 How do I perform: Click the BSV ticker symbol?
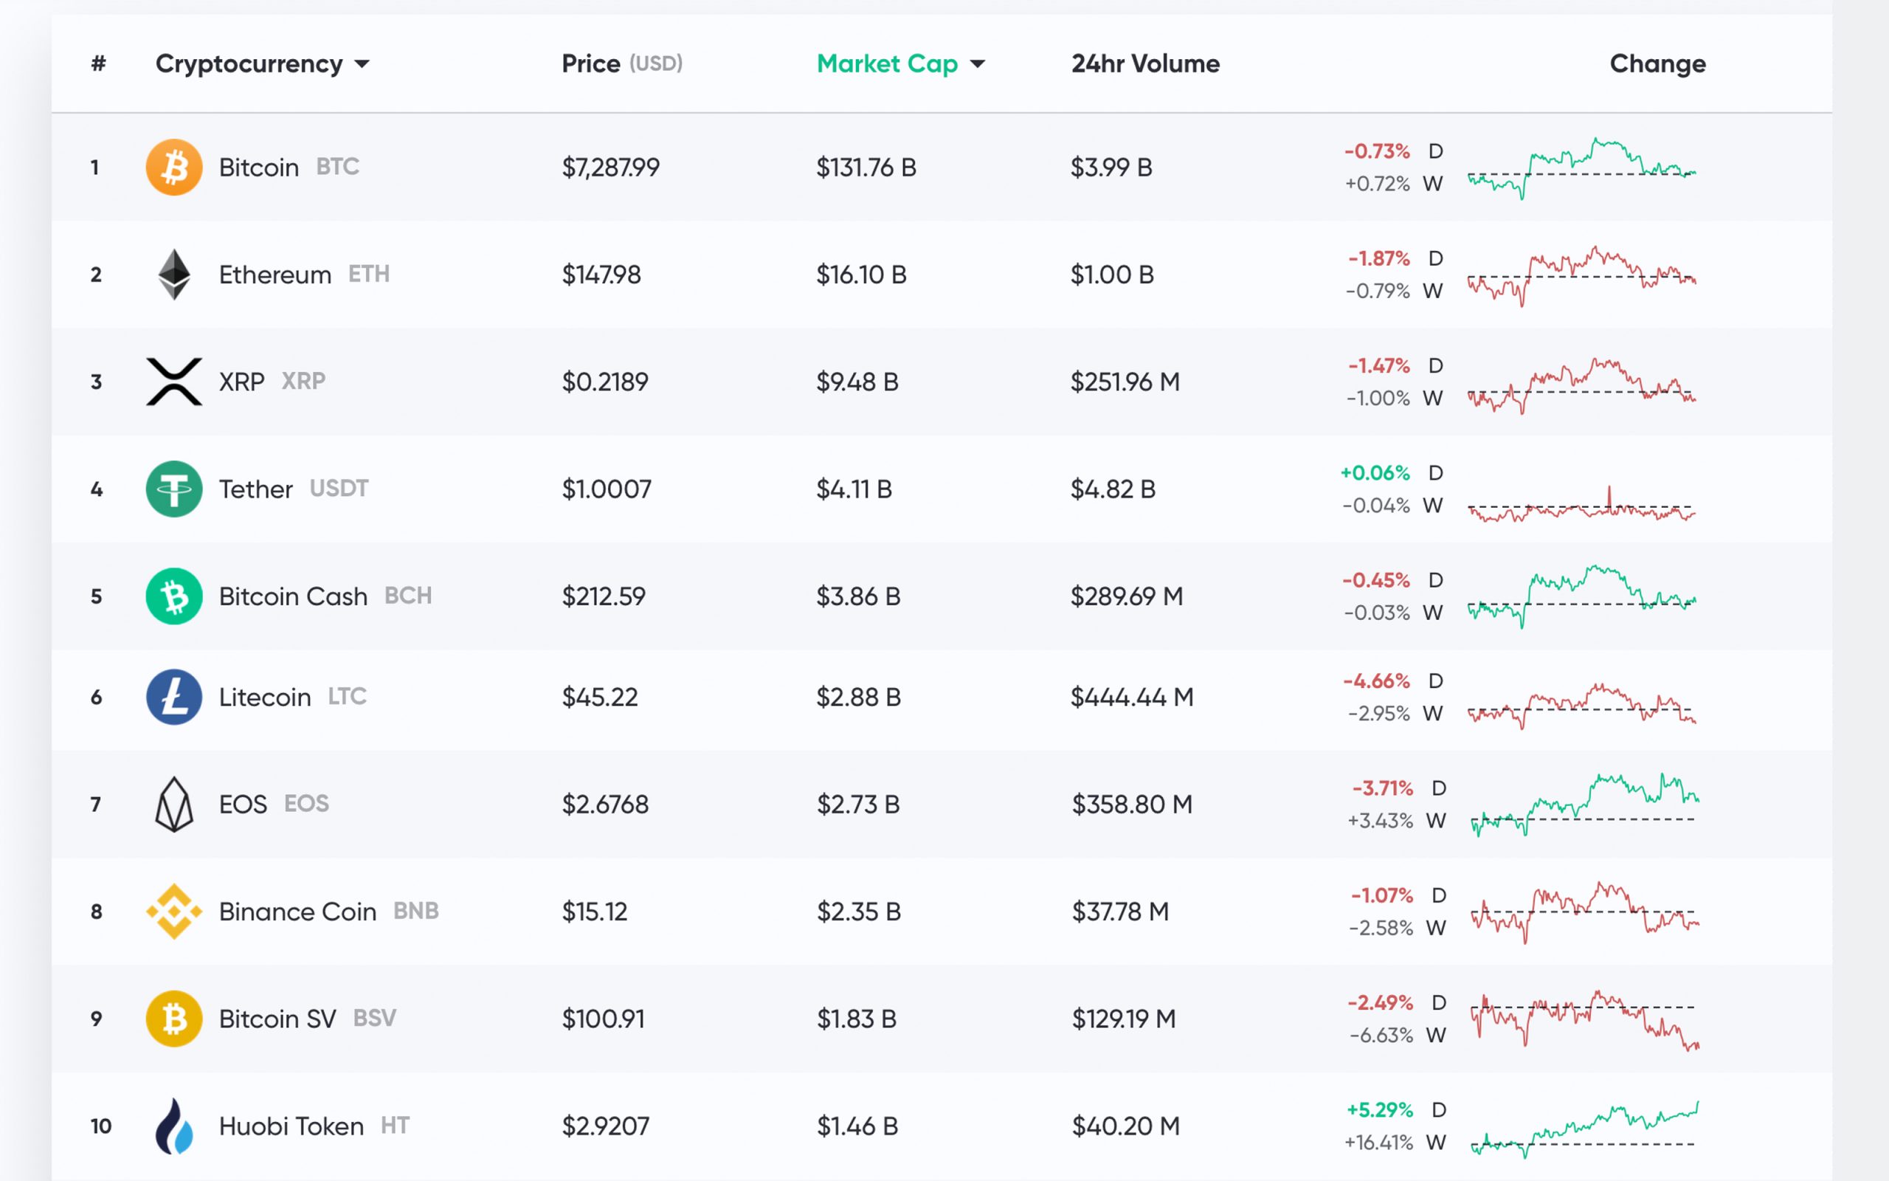click(374, 1018)
